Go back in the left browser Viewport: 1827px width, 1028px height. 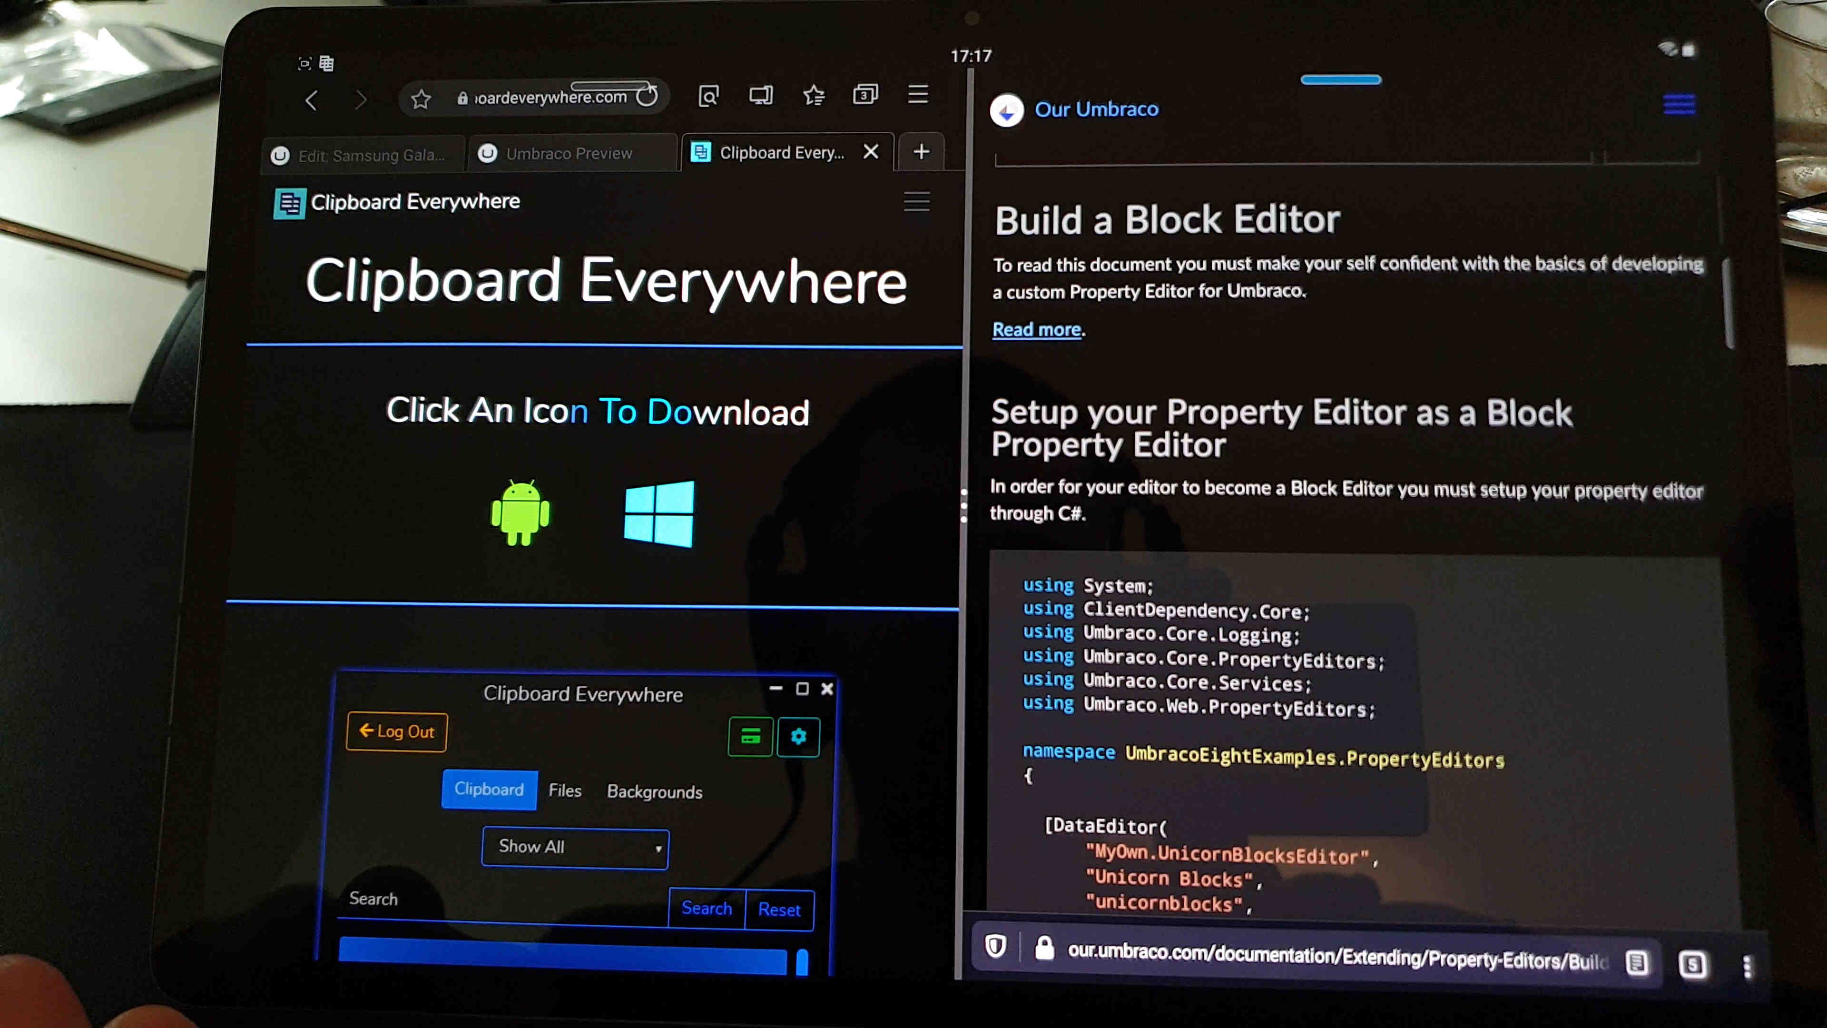point(311,100)
